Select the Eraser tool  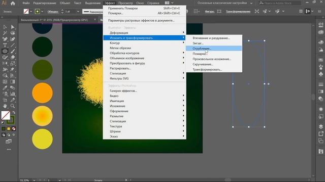(x=13, y=57)
